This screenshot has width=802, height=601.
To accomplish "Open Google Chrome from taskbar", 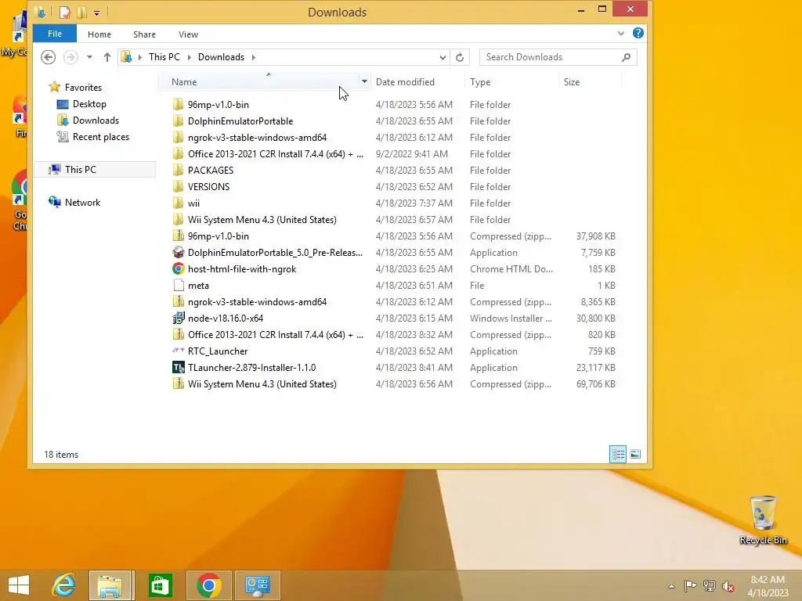I will point(208,585).
